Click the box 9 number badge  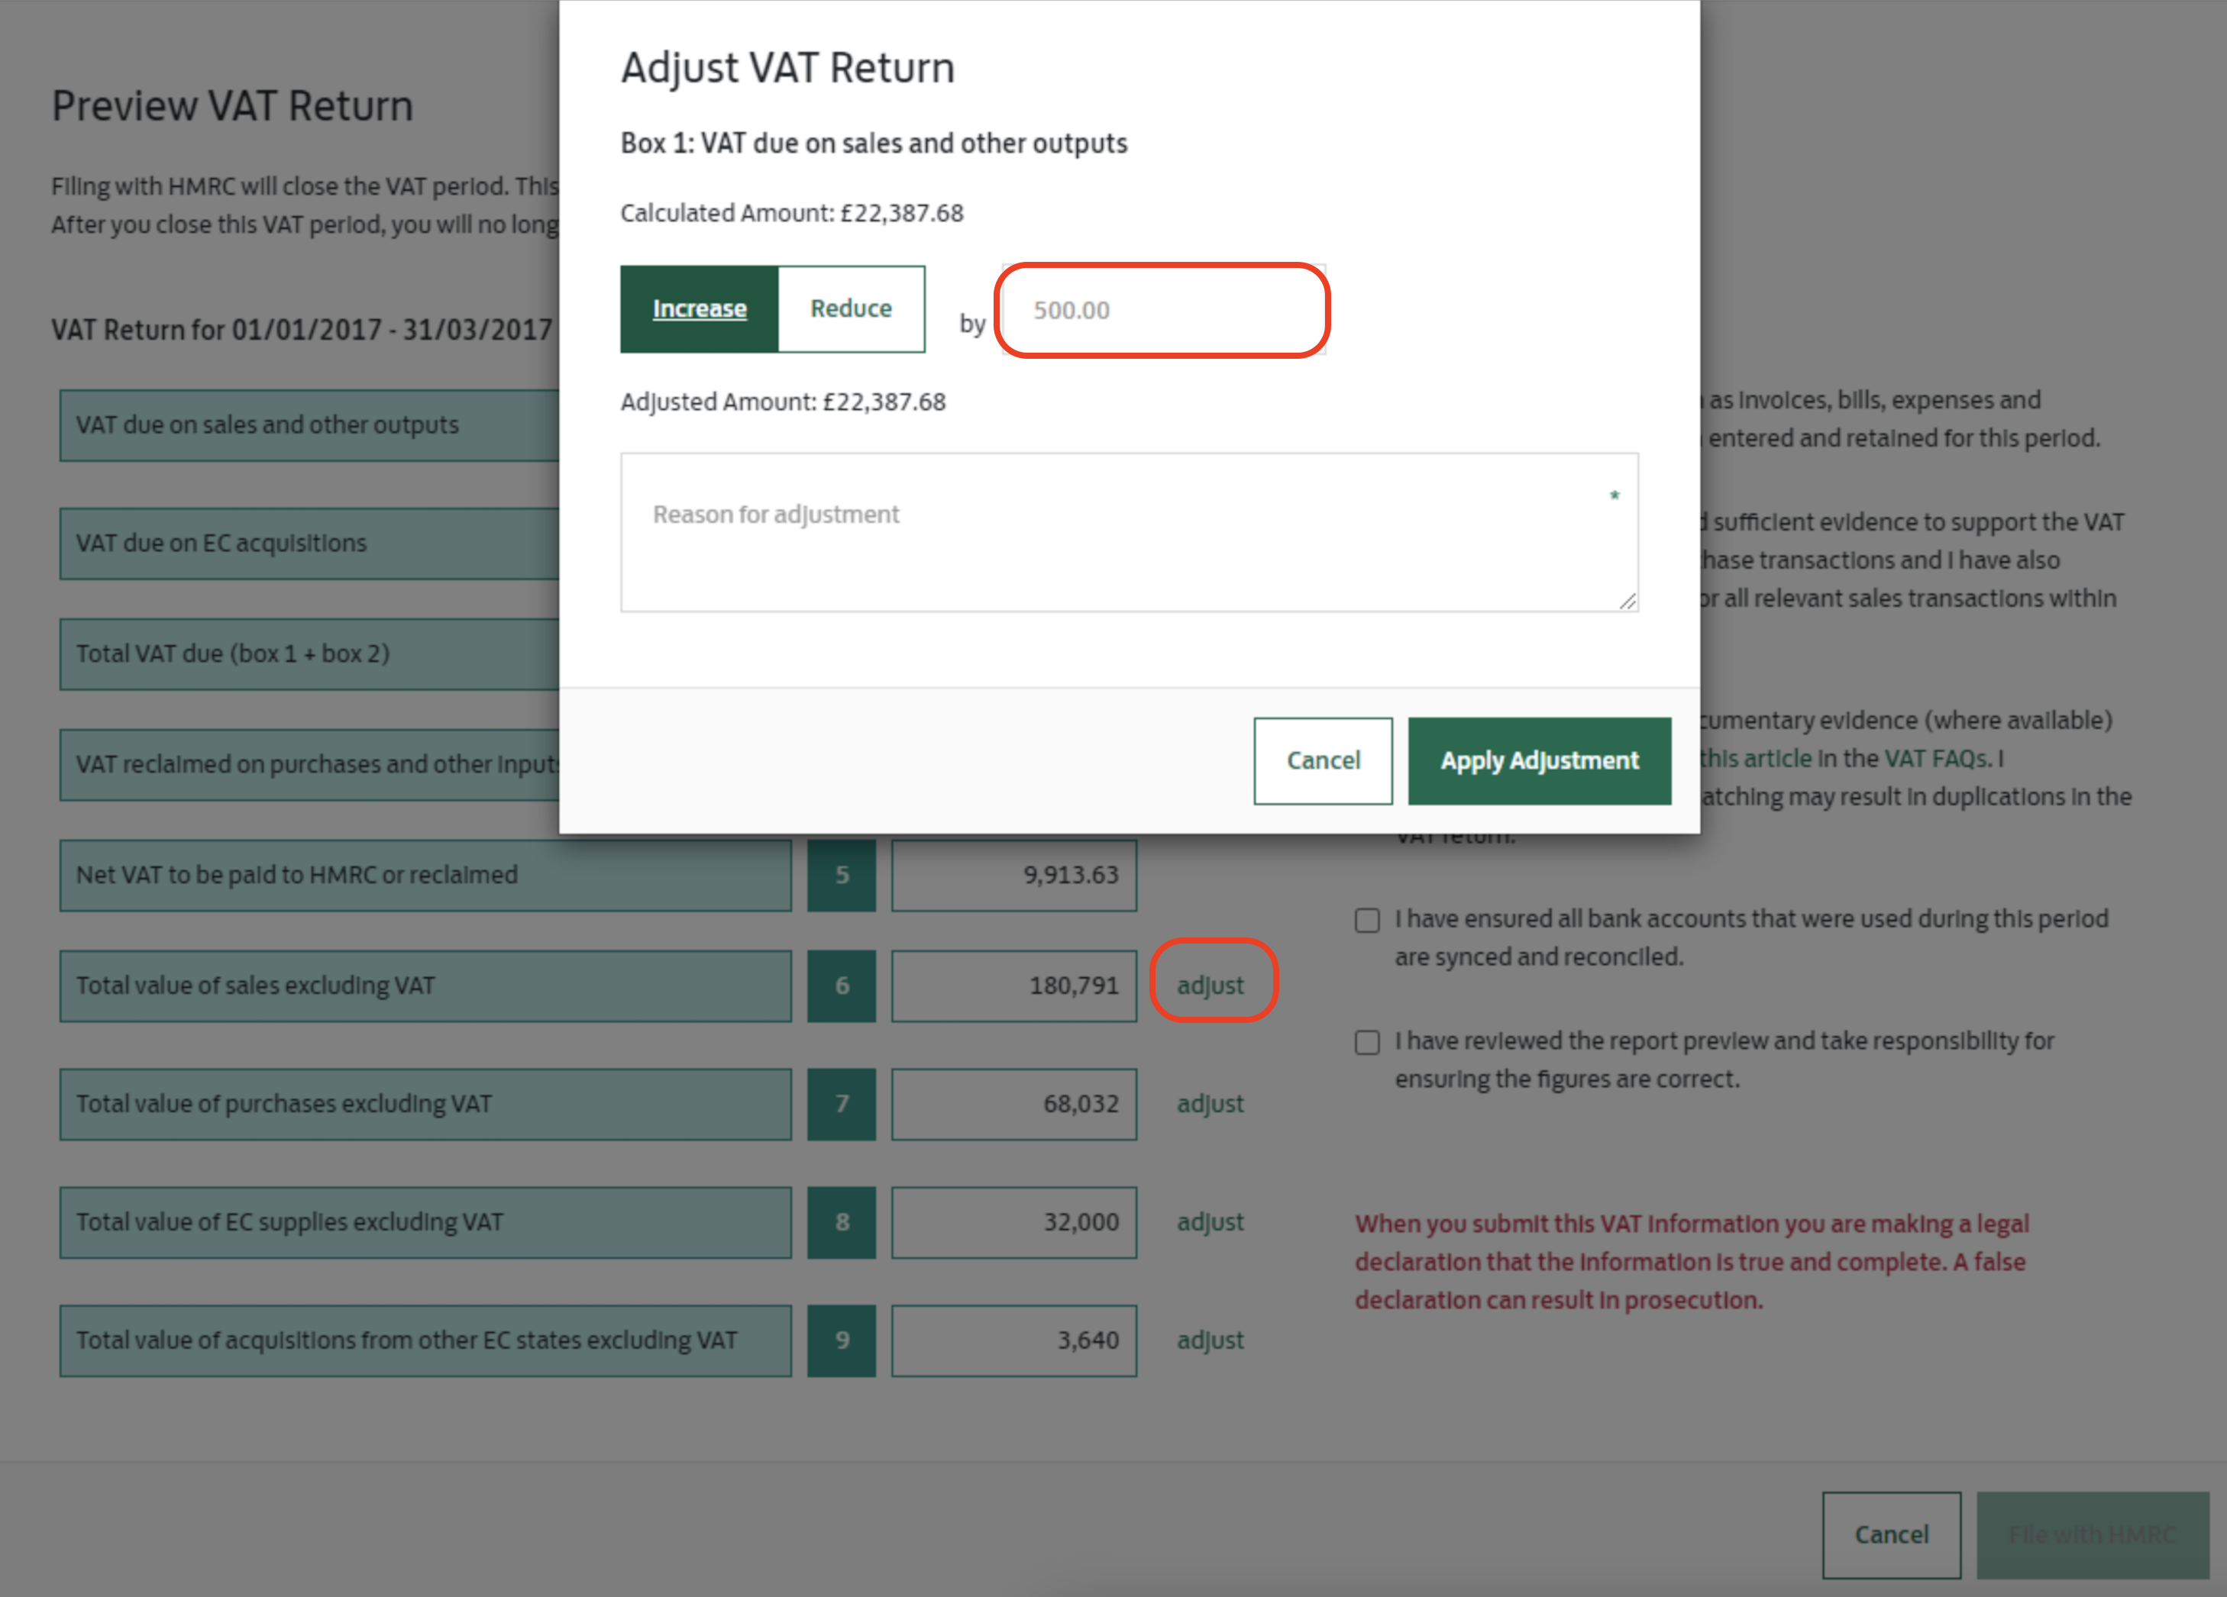tap(842, 1340)
